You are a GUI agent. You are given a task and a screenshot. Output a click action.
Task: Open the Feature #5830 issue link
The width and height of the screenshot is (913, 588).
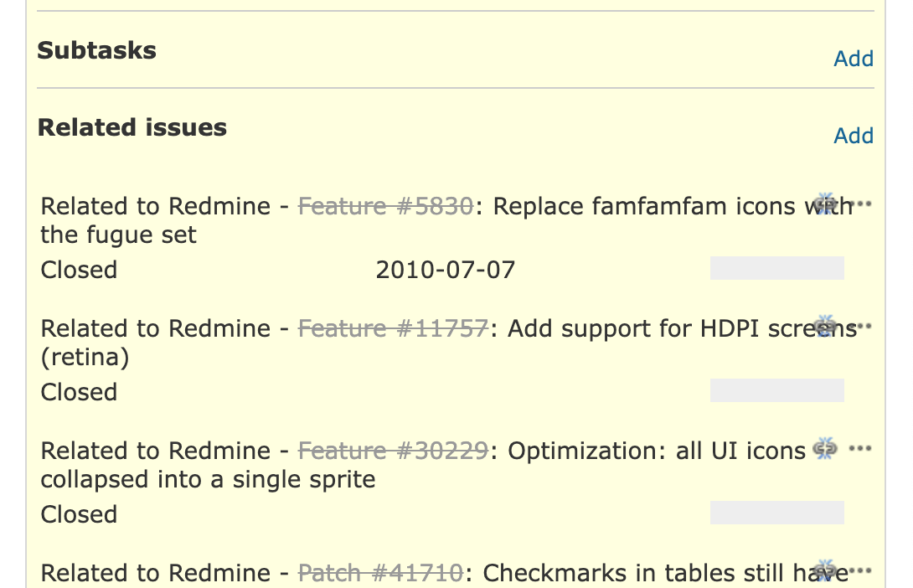click(x=386, y=206)
